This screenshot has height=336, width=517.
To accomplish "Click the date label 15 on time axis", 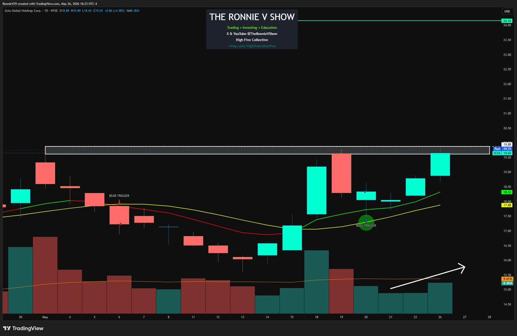I will pos(292,317).
